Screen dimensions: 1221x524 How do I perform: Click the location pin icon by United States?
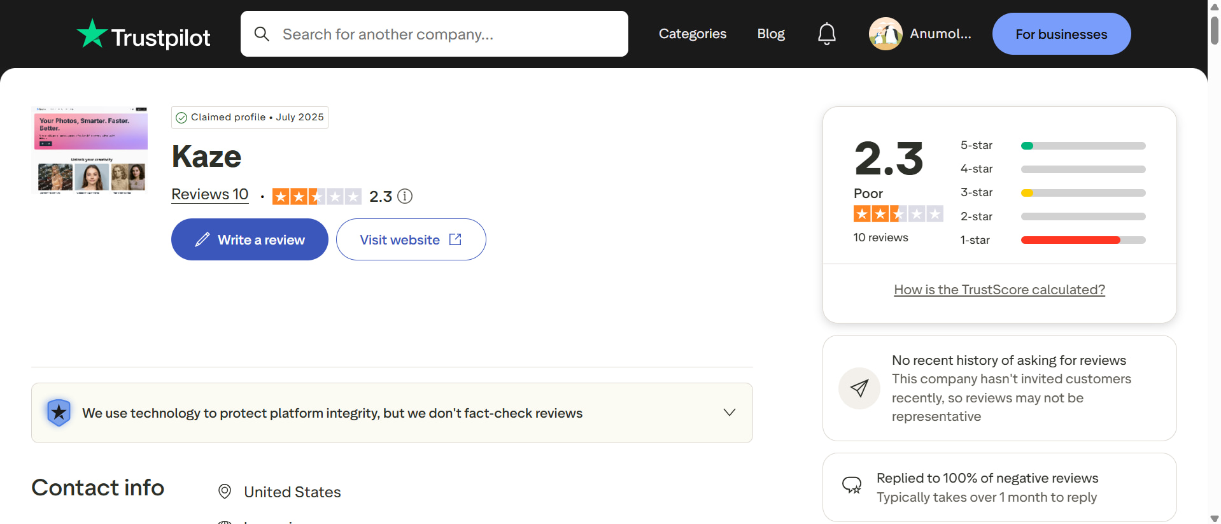pyautogui.click(x=225, y=492)
